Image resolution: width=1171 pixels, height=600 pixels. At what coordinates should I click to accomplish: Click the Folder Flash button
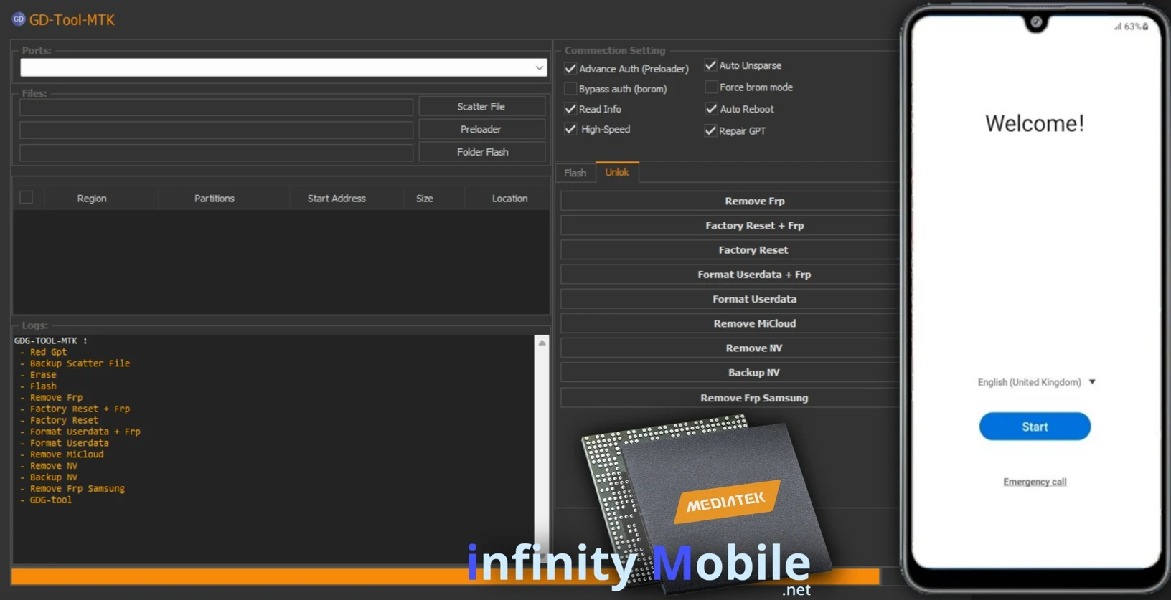[x=481, y=152]
